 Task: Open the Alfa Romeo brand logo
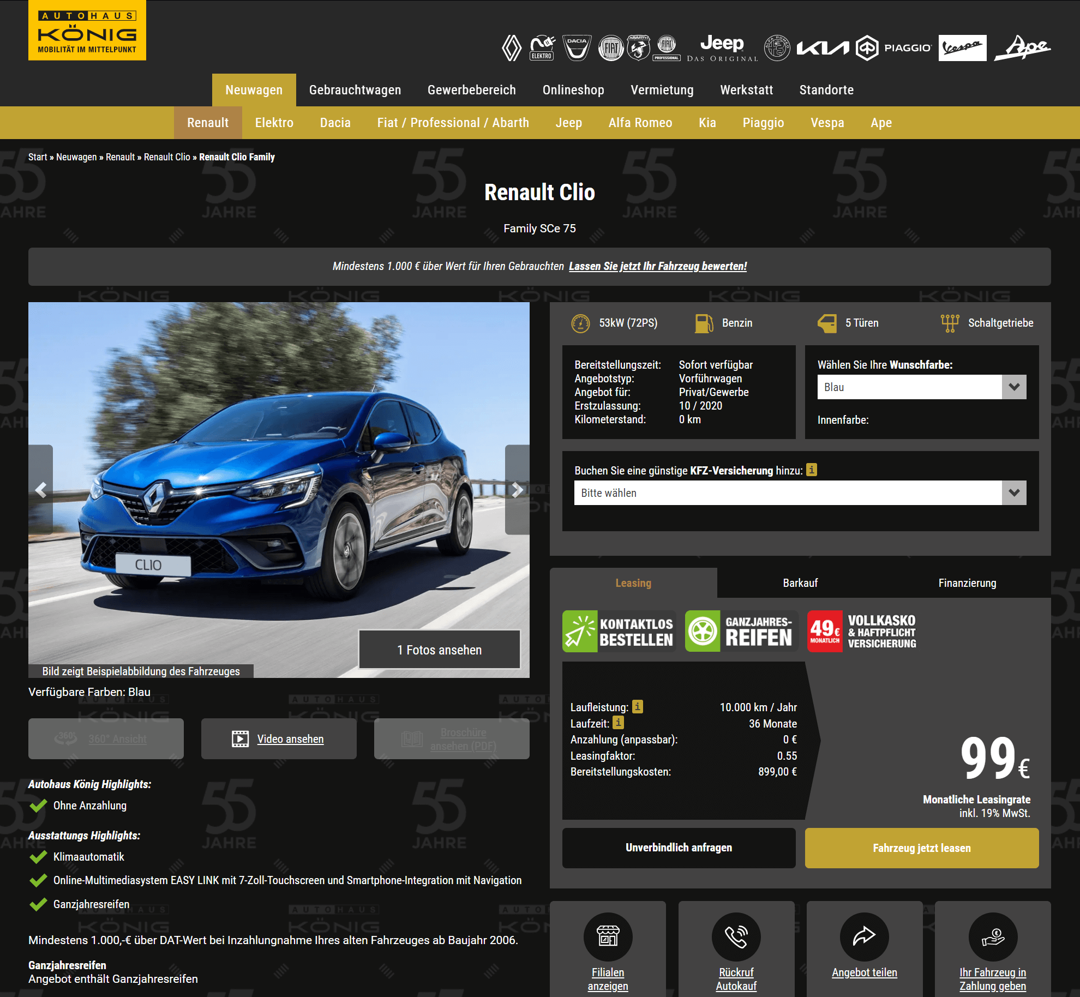point(777,48)
